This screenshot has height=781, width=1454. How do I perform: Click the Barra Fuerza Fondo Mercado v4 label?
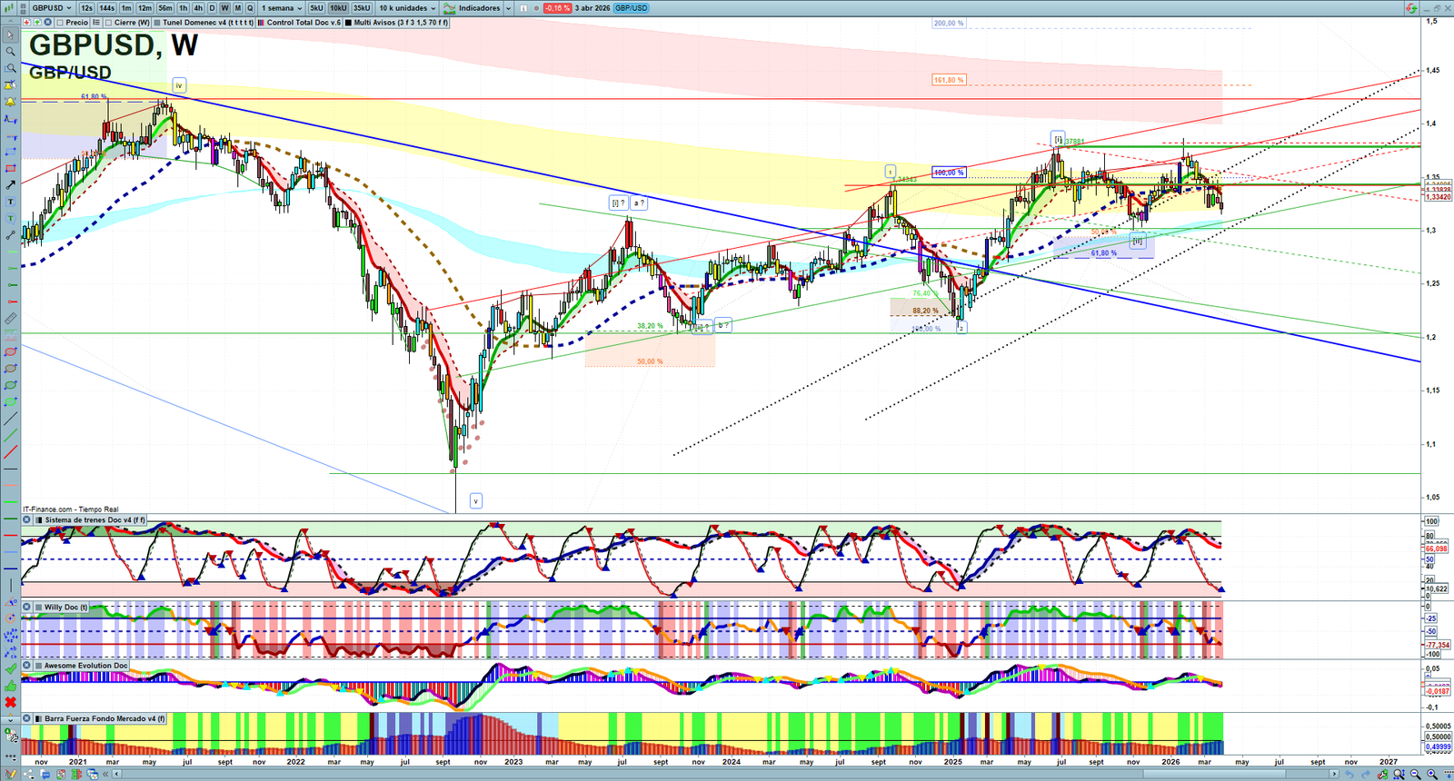pyautogui.click(x=105, y=718)
